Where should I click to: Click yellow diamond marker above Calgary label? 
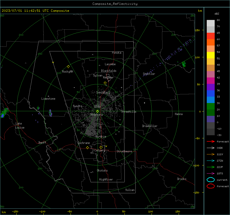point(101,147)
